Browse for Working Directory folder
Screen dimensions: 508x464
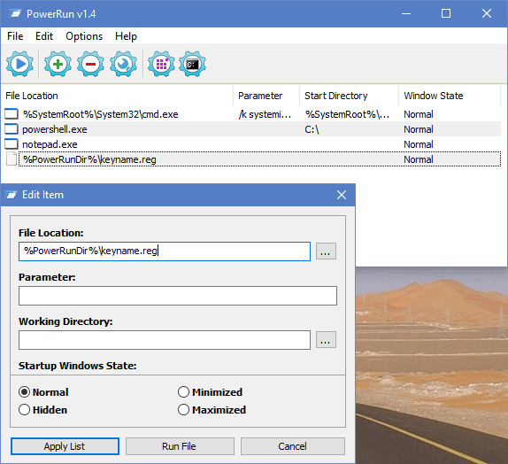(326, 339)
